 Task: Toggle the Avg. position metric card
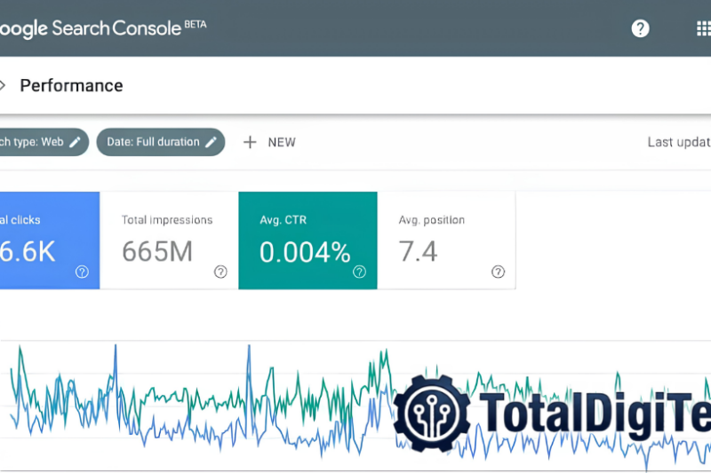coord(447,240)
